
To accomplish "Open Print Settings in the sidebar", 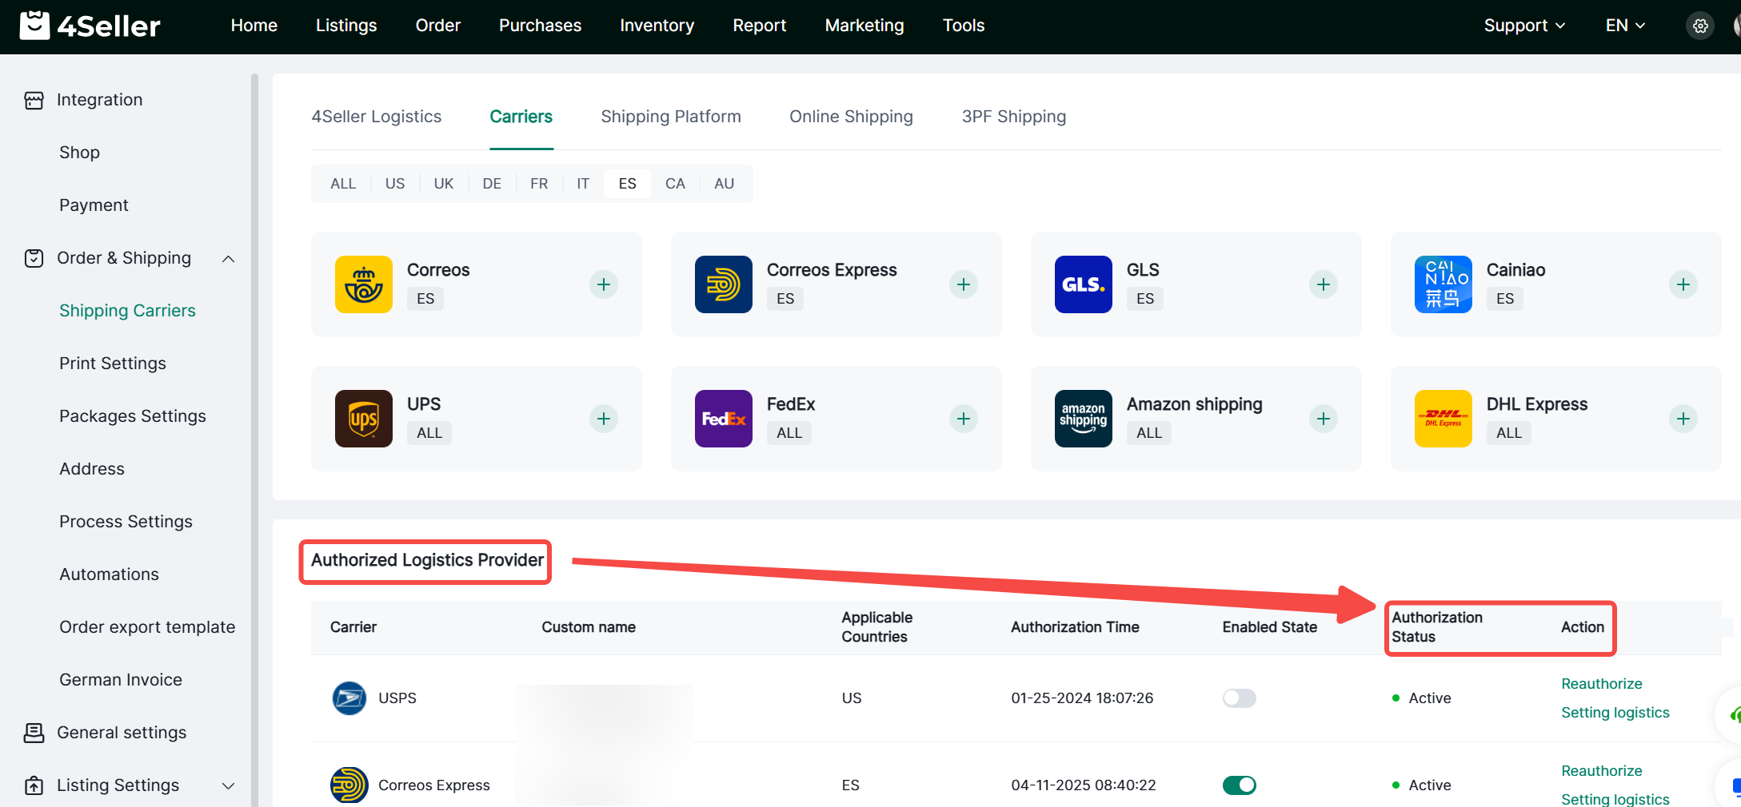I will coord(113,364).
